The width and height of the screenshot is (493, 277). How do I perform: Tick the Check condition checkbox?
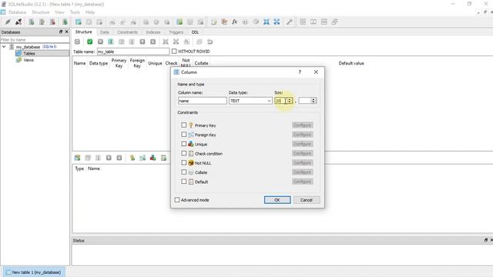click(x=184, y=153)
